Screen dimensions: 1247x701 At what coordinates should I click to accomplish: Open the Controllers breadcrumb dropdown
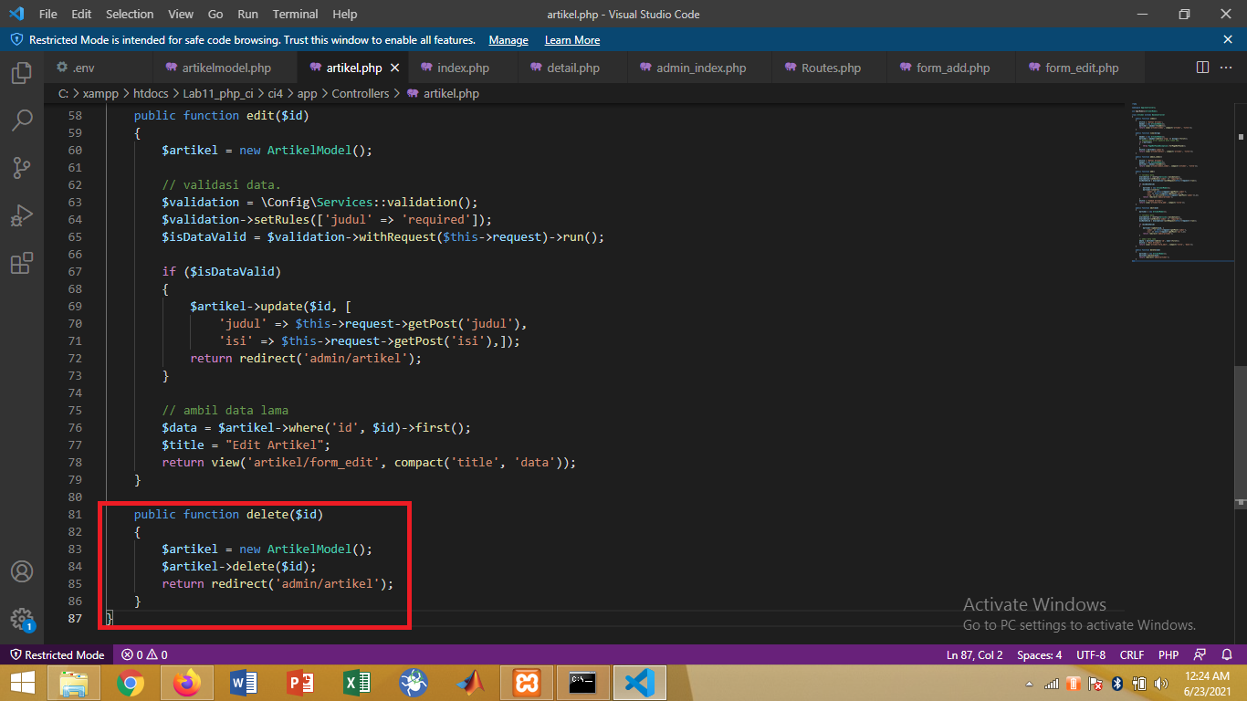pos(360,93)
